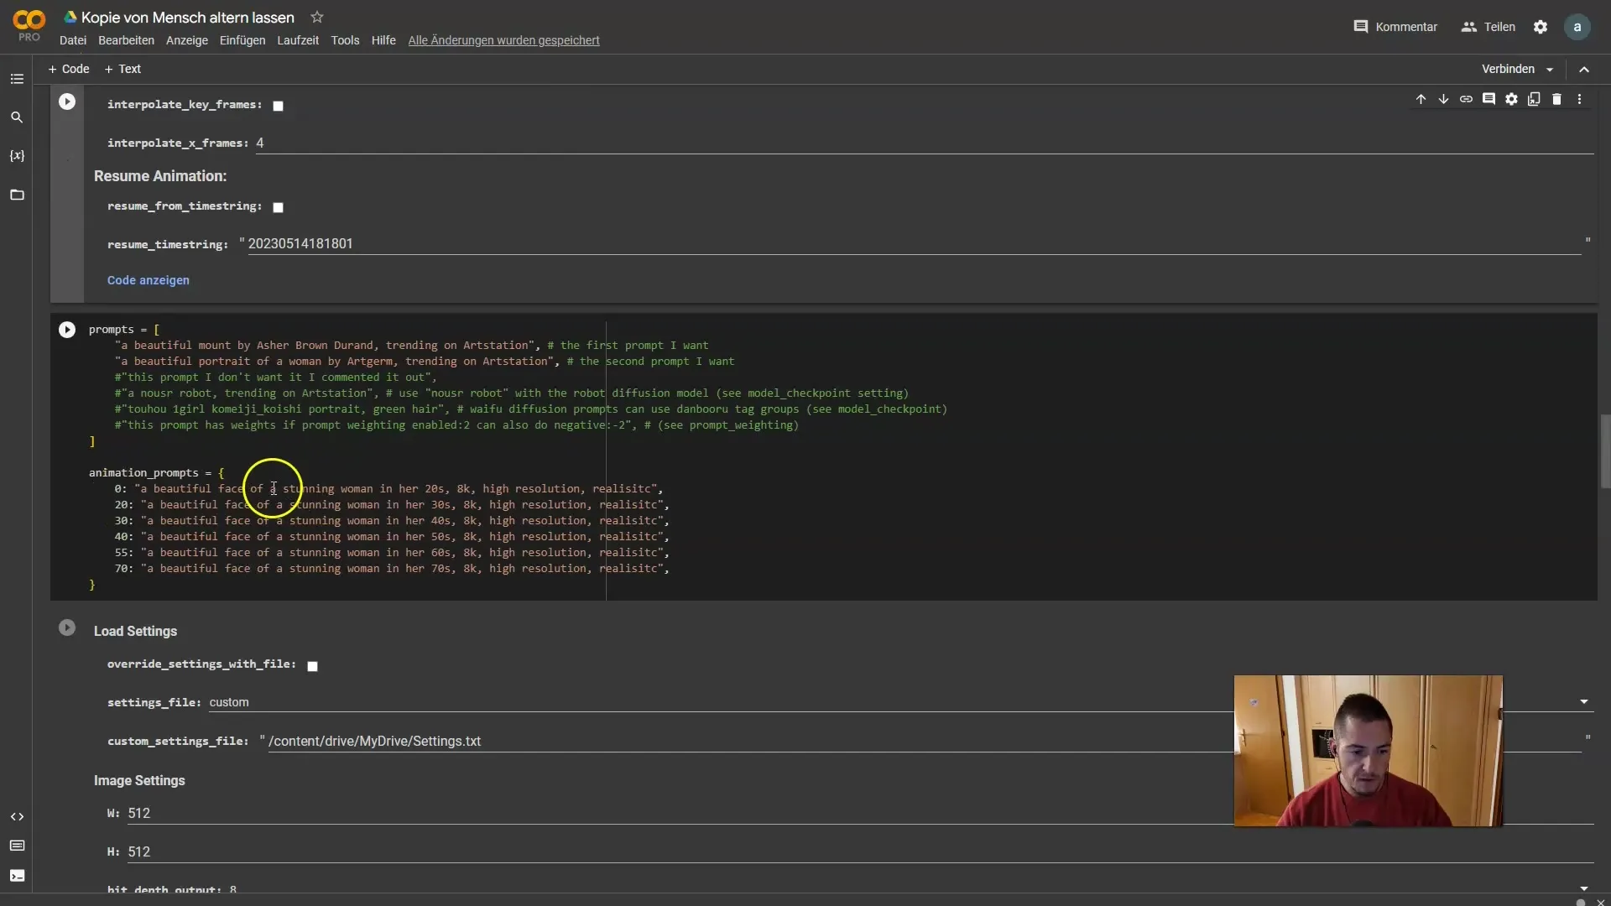The width and height of the screenshot is (1611, 906).
Task: Open the Anzeige menu
Action: pyautogui.click(x=187, y=40)
